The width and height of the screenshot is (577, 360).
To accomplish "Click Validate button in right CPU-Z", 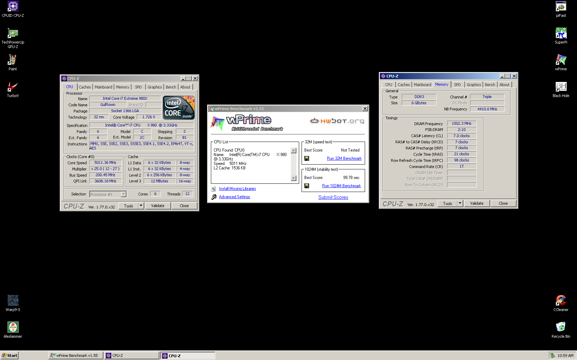I will [x=477, y=203].
